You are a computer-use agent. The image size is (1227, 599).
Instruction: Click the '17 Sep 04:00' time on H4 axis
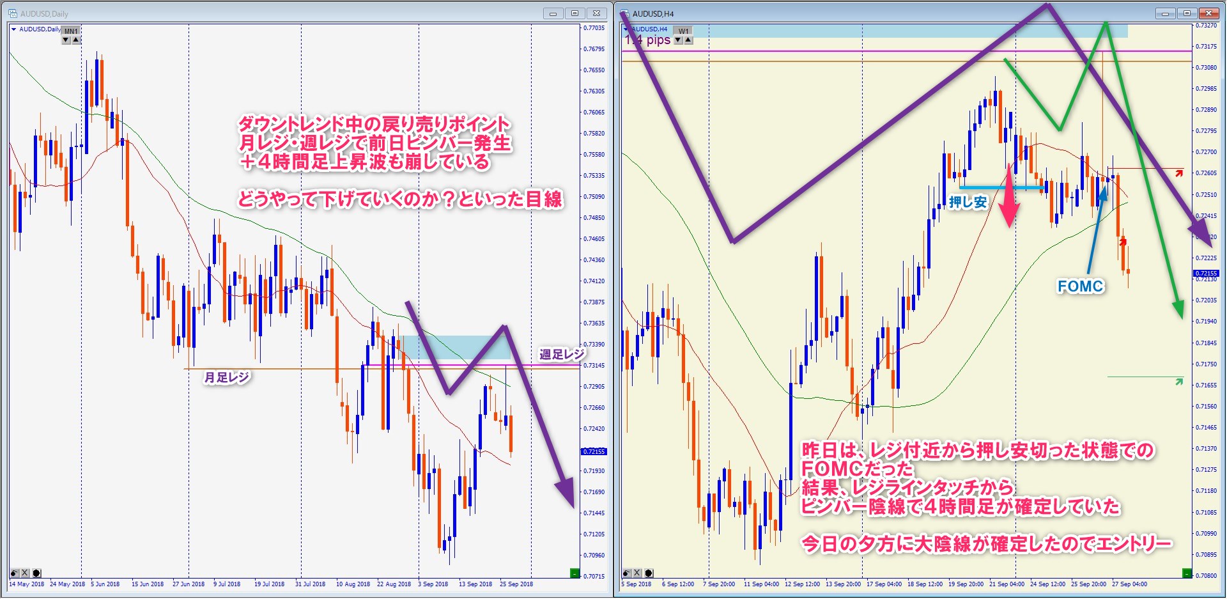point(884,584)
